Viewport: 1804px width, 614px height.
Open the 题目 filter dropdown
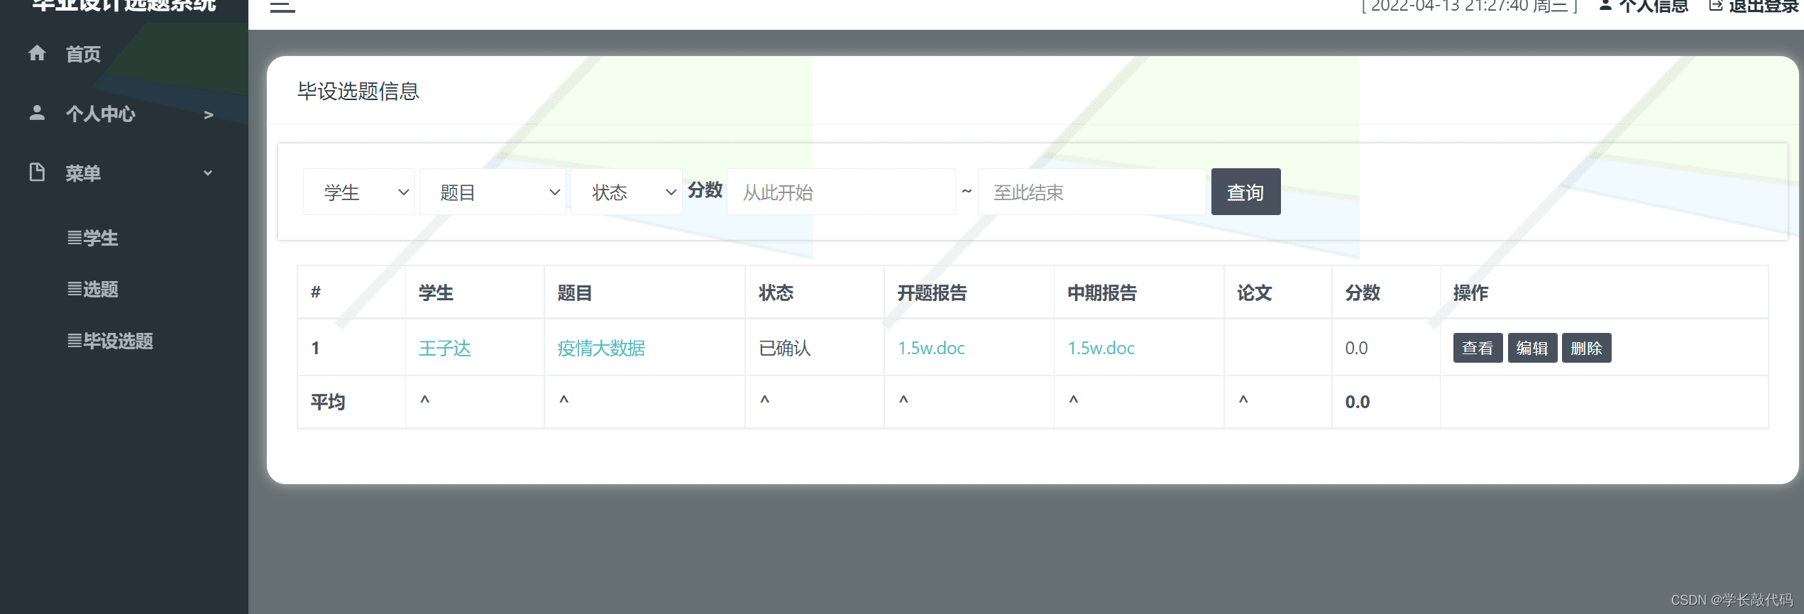tap(493, 192)
